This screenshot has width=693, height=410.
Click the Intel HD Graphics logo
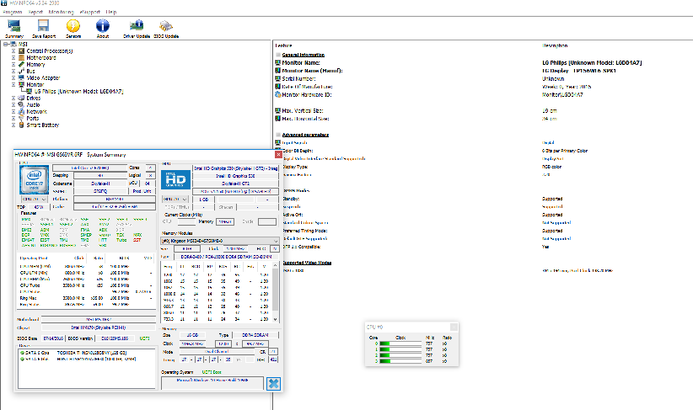[x=175, y=179]
